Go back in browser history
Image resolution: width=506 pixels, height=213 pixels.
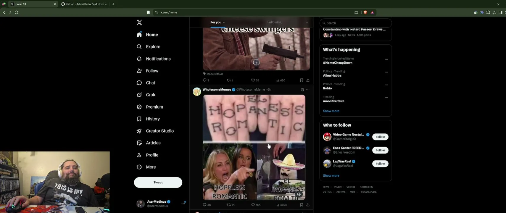point(4,12)
